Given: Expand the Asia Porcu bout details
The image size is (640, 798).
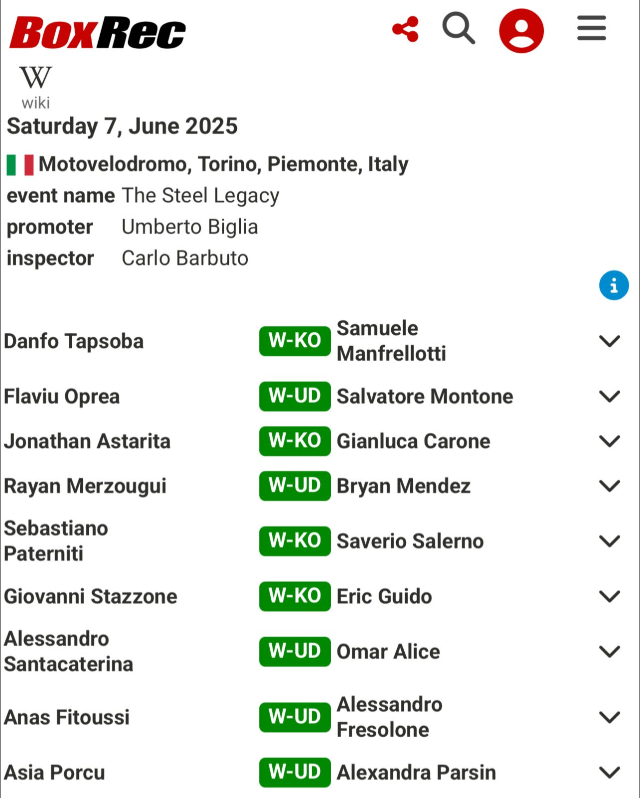Looking at the screenshot, I should pos(609,773).
